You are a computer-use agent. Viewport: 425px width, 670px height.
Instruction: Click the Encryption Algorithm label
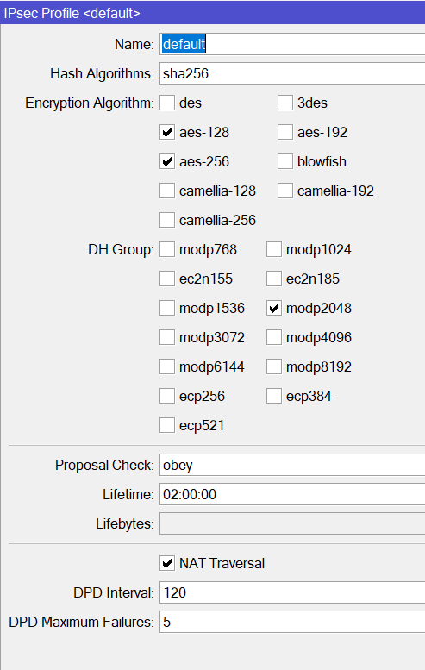click(90, 103)
